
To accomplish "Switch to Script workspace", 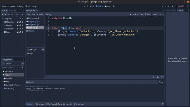I will [x=99, y=6].
